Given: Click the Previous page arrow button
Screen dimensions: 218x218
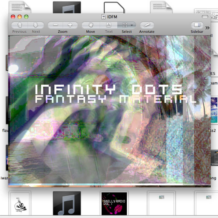Looking at the screenshot, I should pos(19,25).
